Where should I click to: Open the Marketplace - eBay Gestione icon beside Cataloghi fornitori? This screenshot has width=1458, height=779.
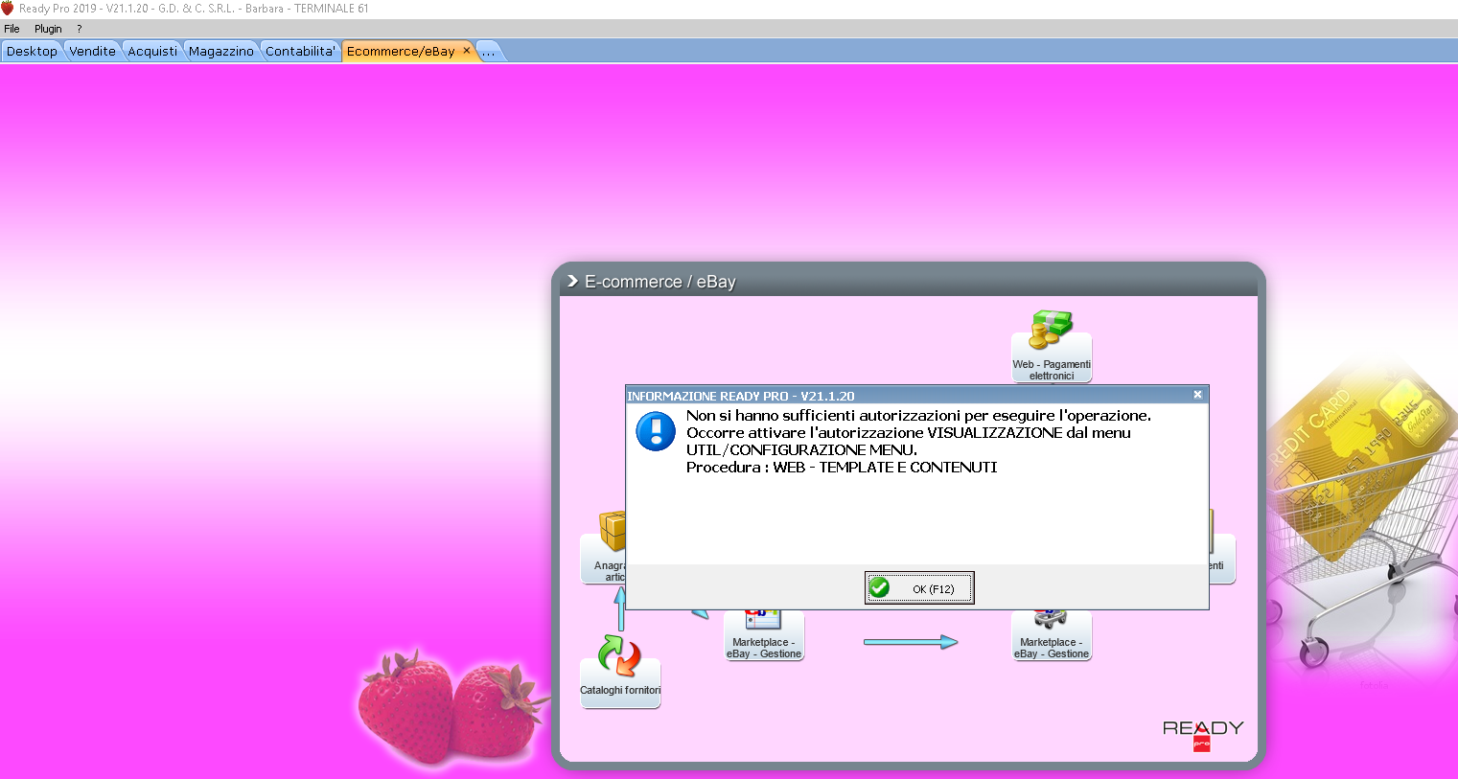[x=764, y=636]
